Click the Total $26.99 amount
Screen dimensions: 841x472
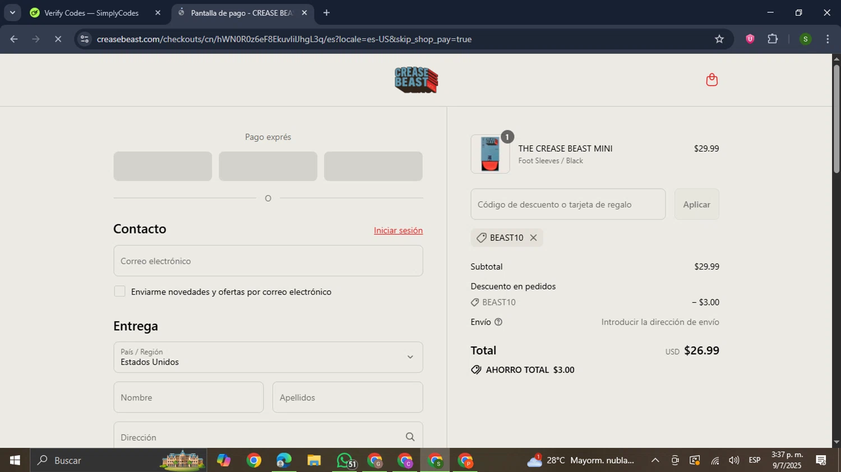(x=701, y=351)
